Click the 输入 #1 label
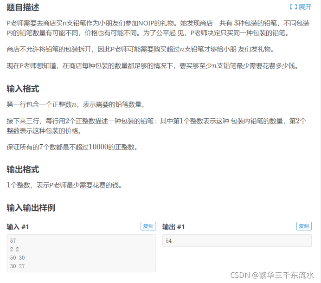This screenshot has width=321, height=283. click(x=18, y=227)
